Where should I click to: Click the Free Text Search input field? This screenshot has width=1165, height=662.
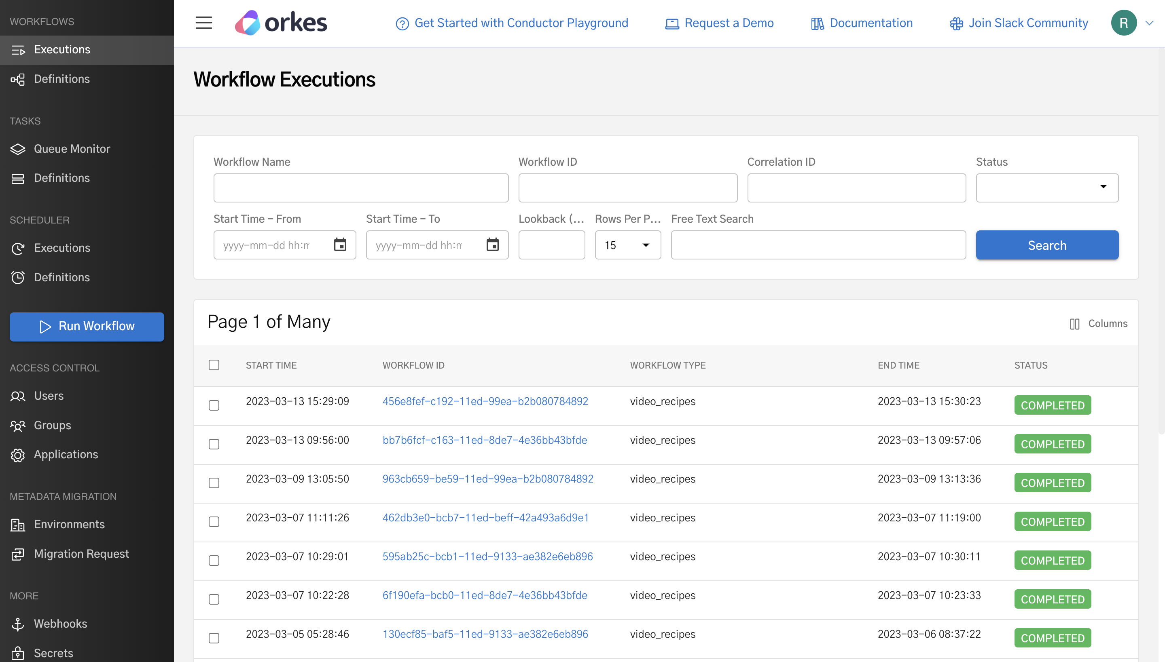818,245
